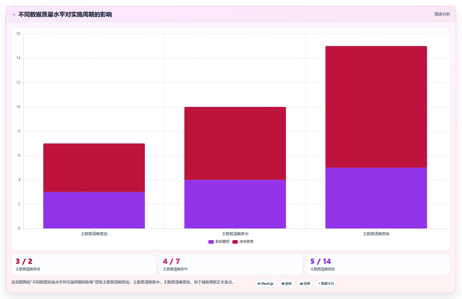Click x-axis label 主数据清晰度中
Image resolution: width=462 pixels, height=299 pixels.
coord(235,234)
